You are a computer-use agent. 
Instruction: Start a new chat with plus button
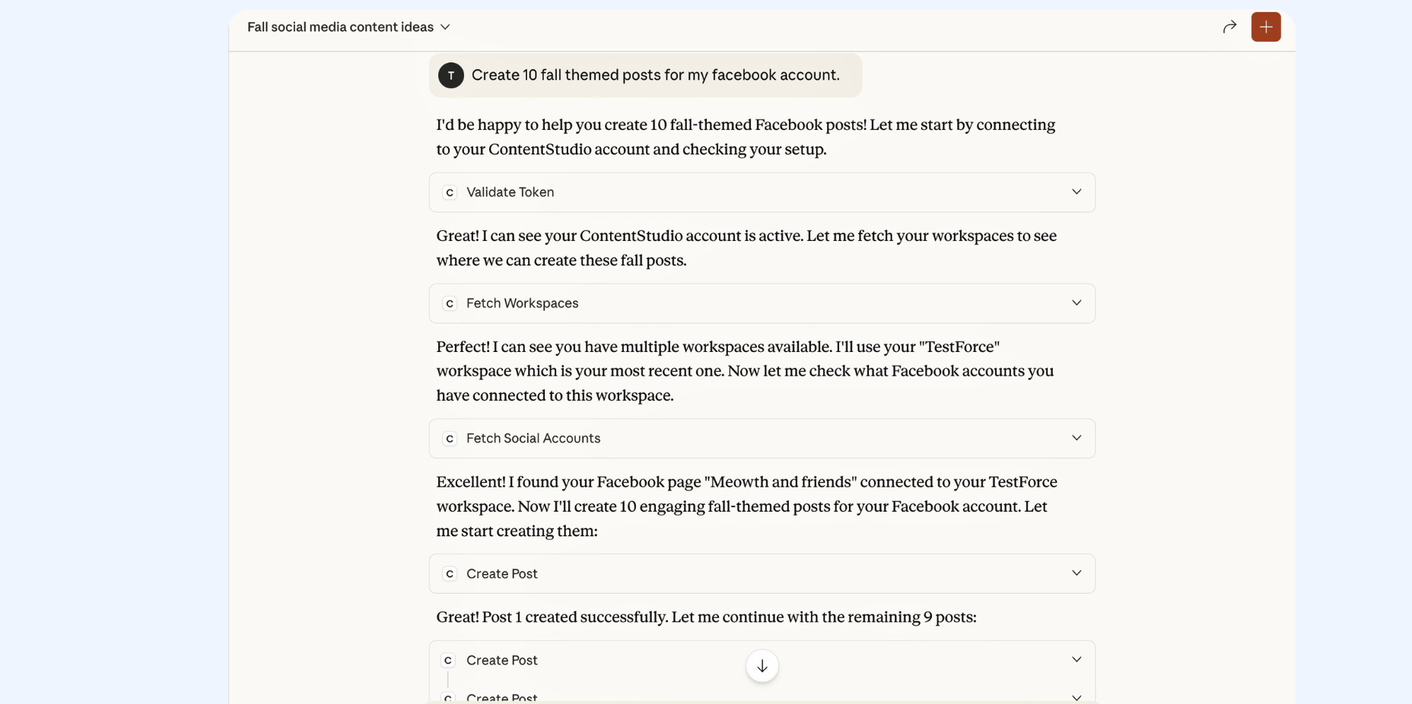pyautogui.click(x=1266, y=27)
